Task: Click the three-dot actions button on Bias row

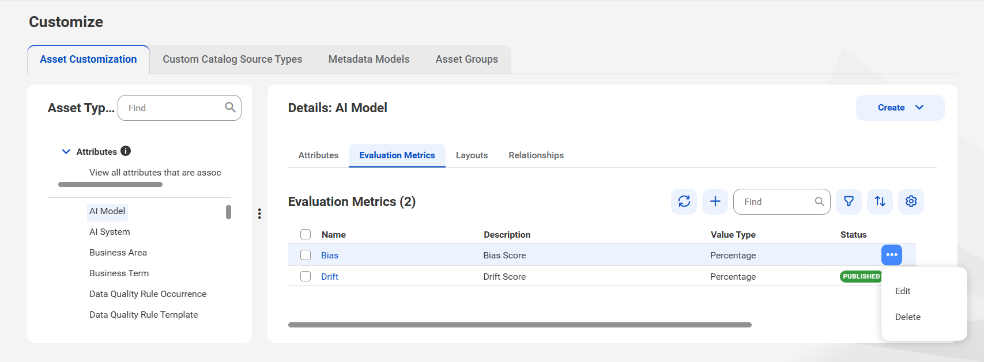Action: (892, 255)
